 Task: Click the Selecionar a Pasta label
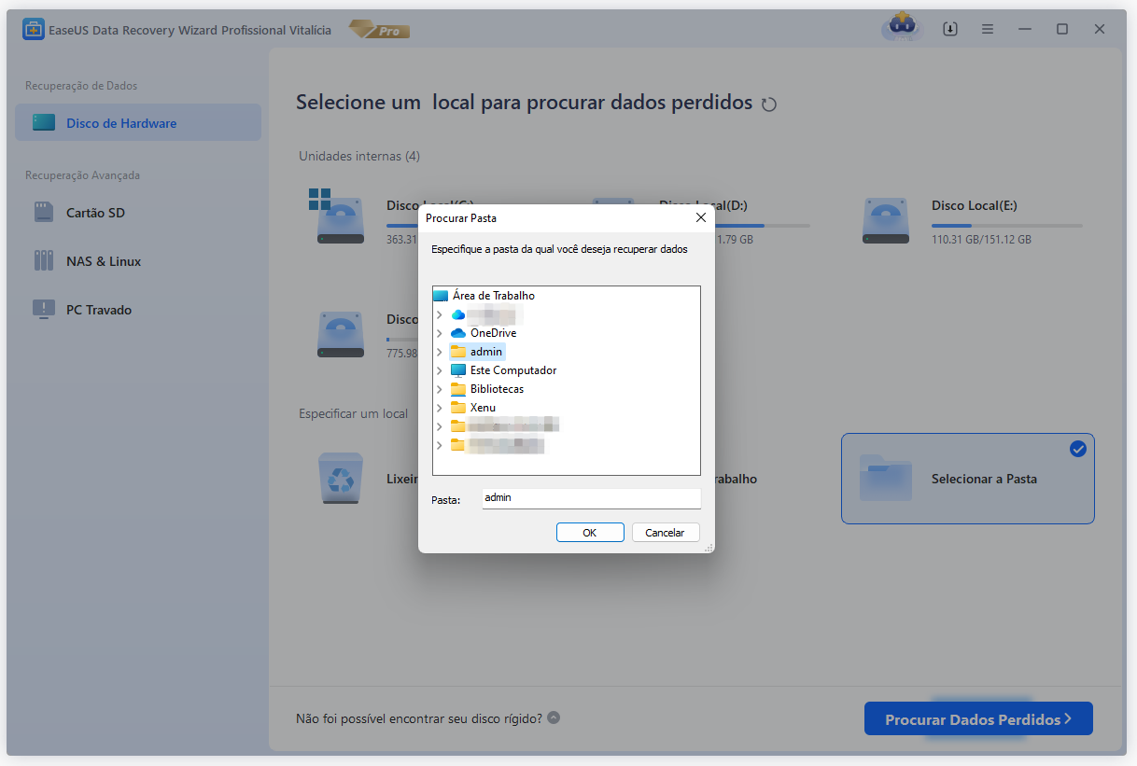[984, 479]
